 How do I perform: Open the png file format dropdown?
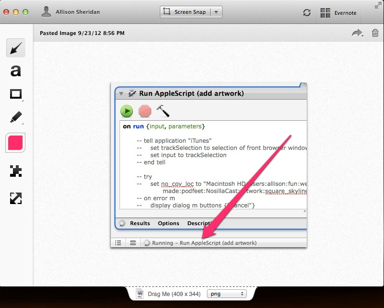[x=226, y=294]
